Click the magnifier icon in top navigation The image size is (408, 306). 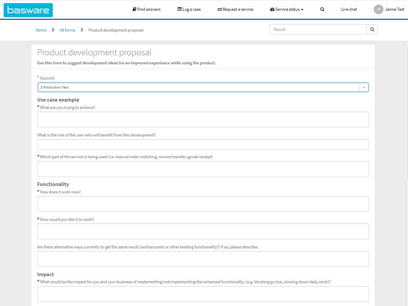pos(322,9)
